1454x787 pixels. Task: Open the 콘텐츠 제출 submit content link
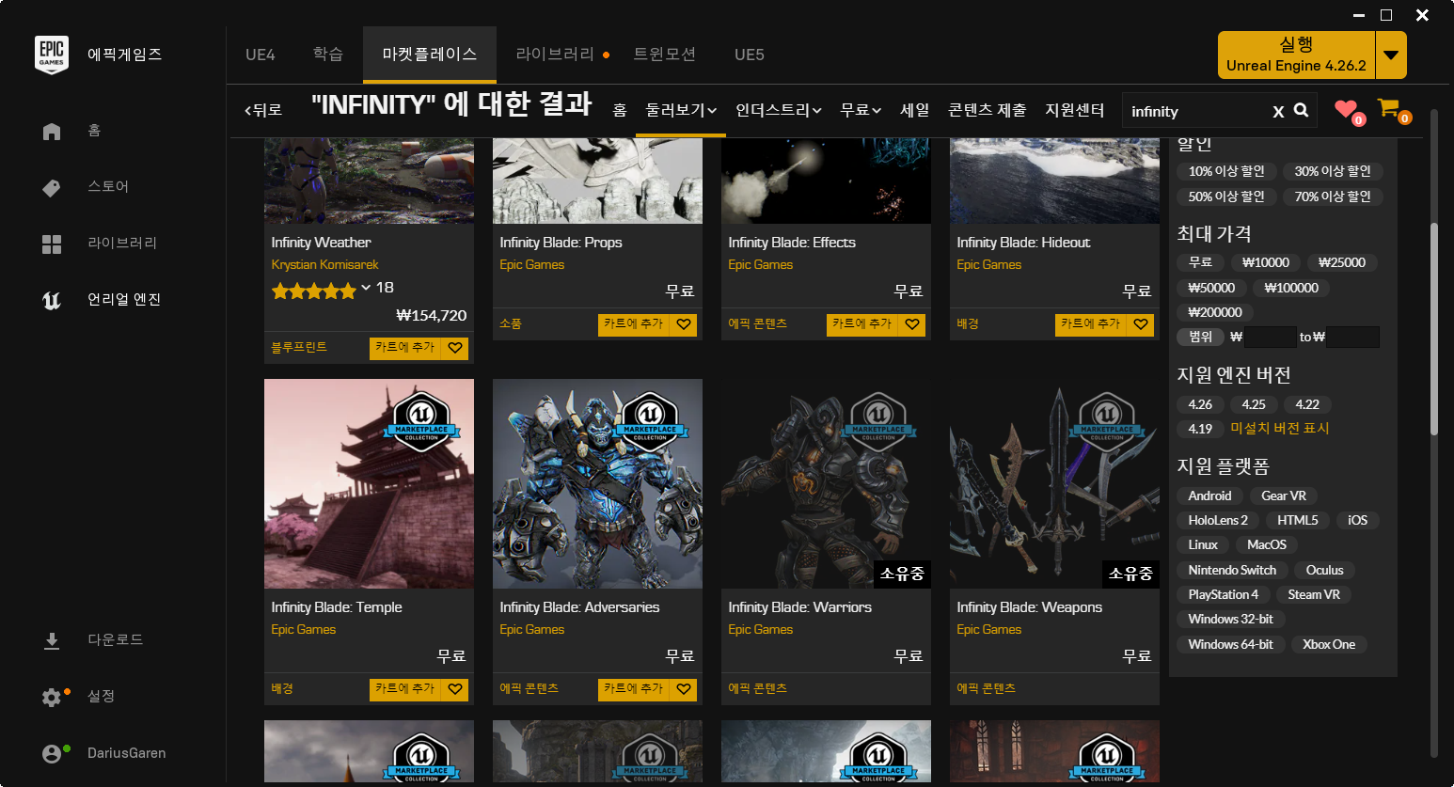pyautogui.click(x=987, y=110)
